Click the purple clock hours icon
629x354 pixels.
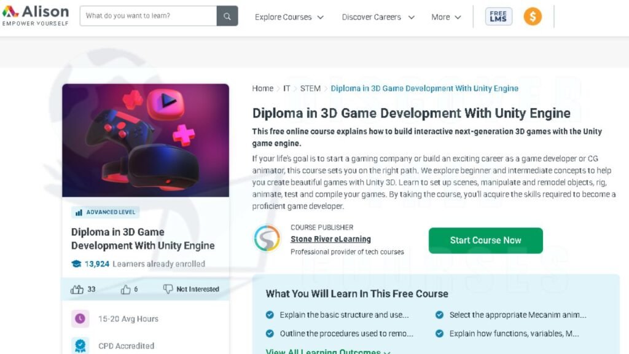(x=80, y=319)
